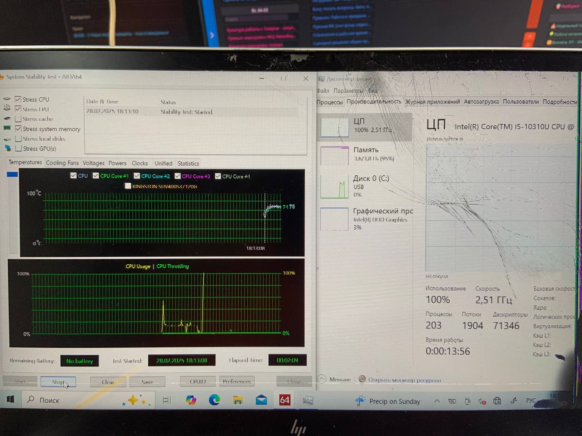This screenshot has height=436, width=582.
Task: Open AIDA64 Preferences
Action: 236,381
